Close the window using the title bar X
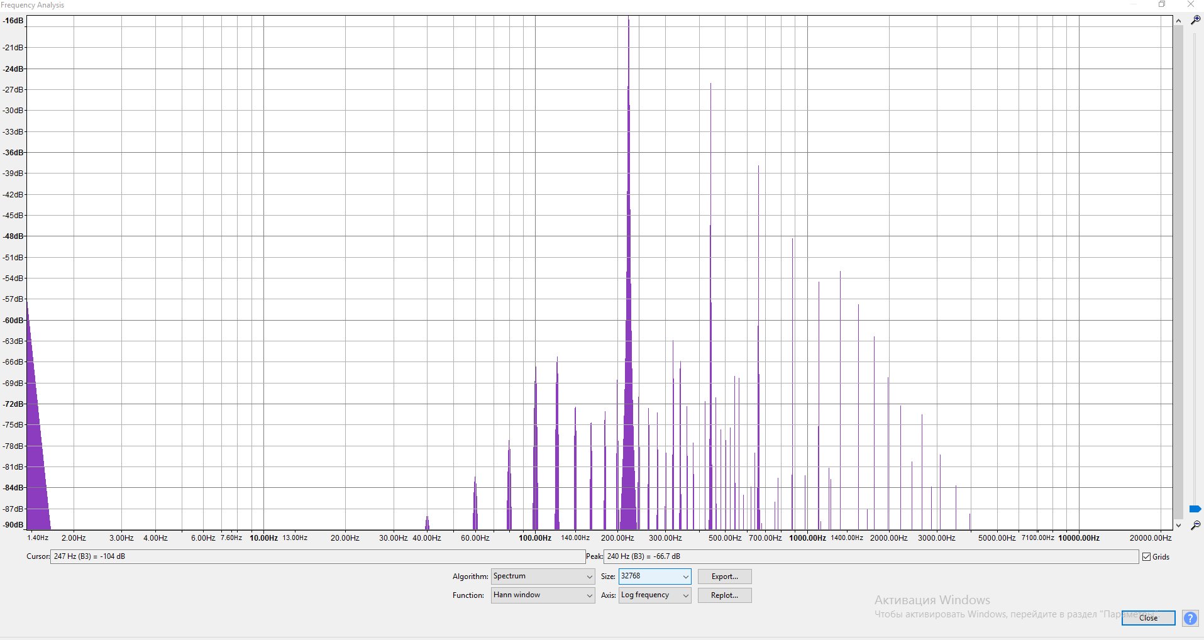This screenshot has height=640, width=1204. [1190, 4]
